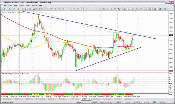
Task: Zoom out on the chart
Action: (x=141, y=9)
